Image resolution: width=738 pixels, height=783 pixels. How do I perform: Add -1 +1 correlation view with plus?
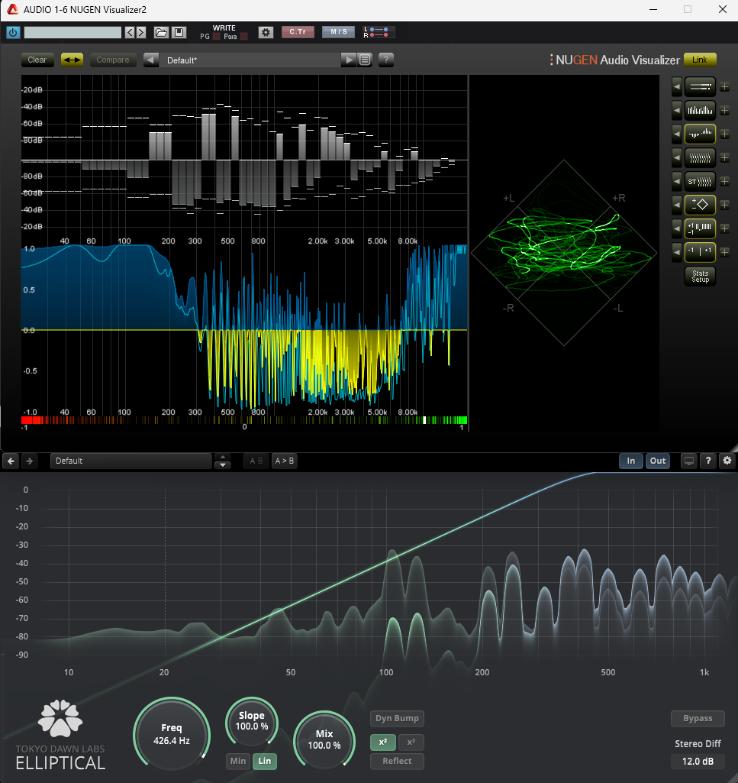pos(724,251)
